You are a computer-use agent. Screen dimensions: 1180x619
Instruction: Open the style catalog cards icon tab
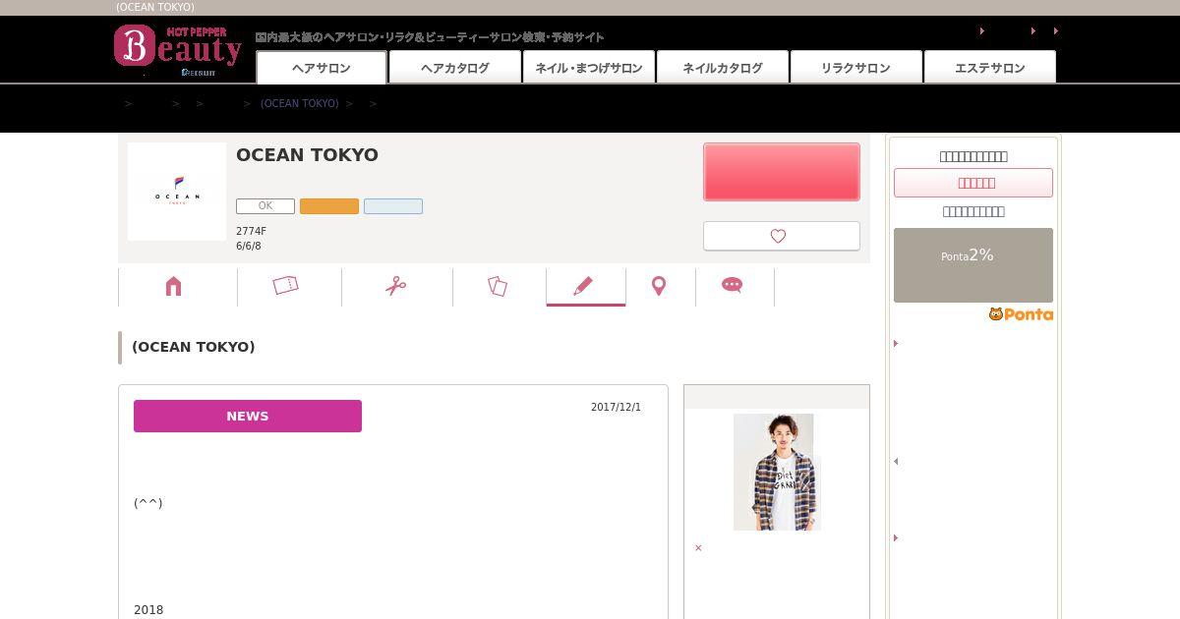click(498, 286)
